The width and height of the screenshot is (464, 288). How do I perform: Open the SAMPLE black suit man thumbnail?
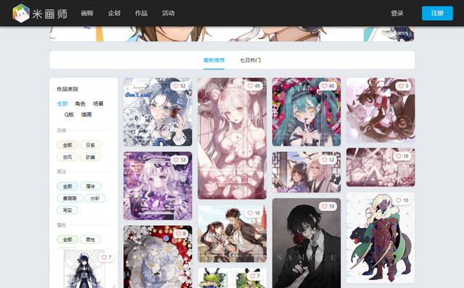[306, 243]
